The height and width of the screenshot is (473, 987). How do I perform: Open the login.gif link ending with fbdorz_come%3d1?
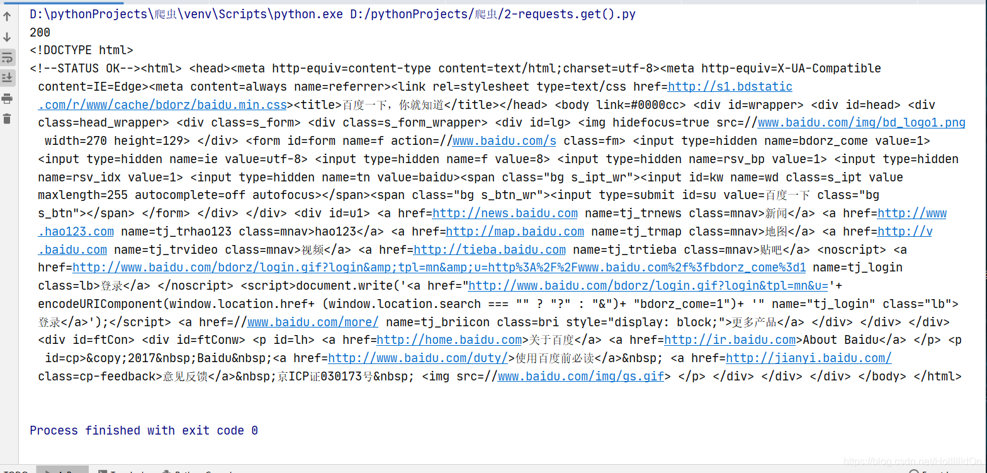439,268
